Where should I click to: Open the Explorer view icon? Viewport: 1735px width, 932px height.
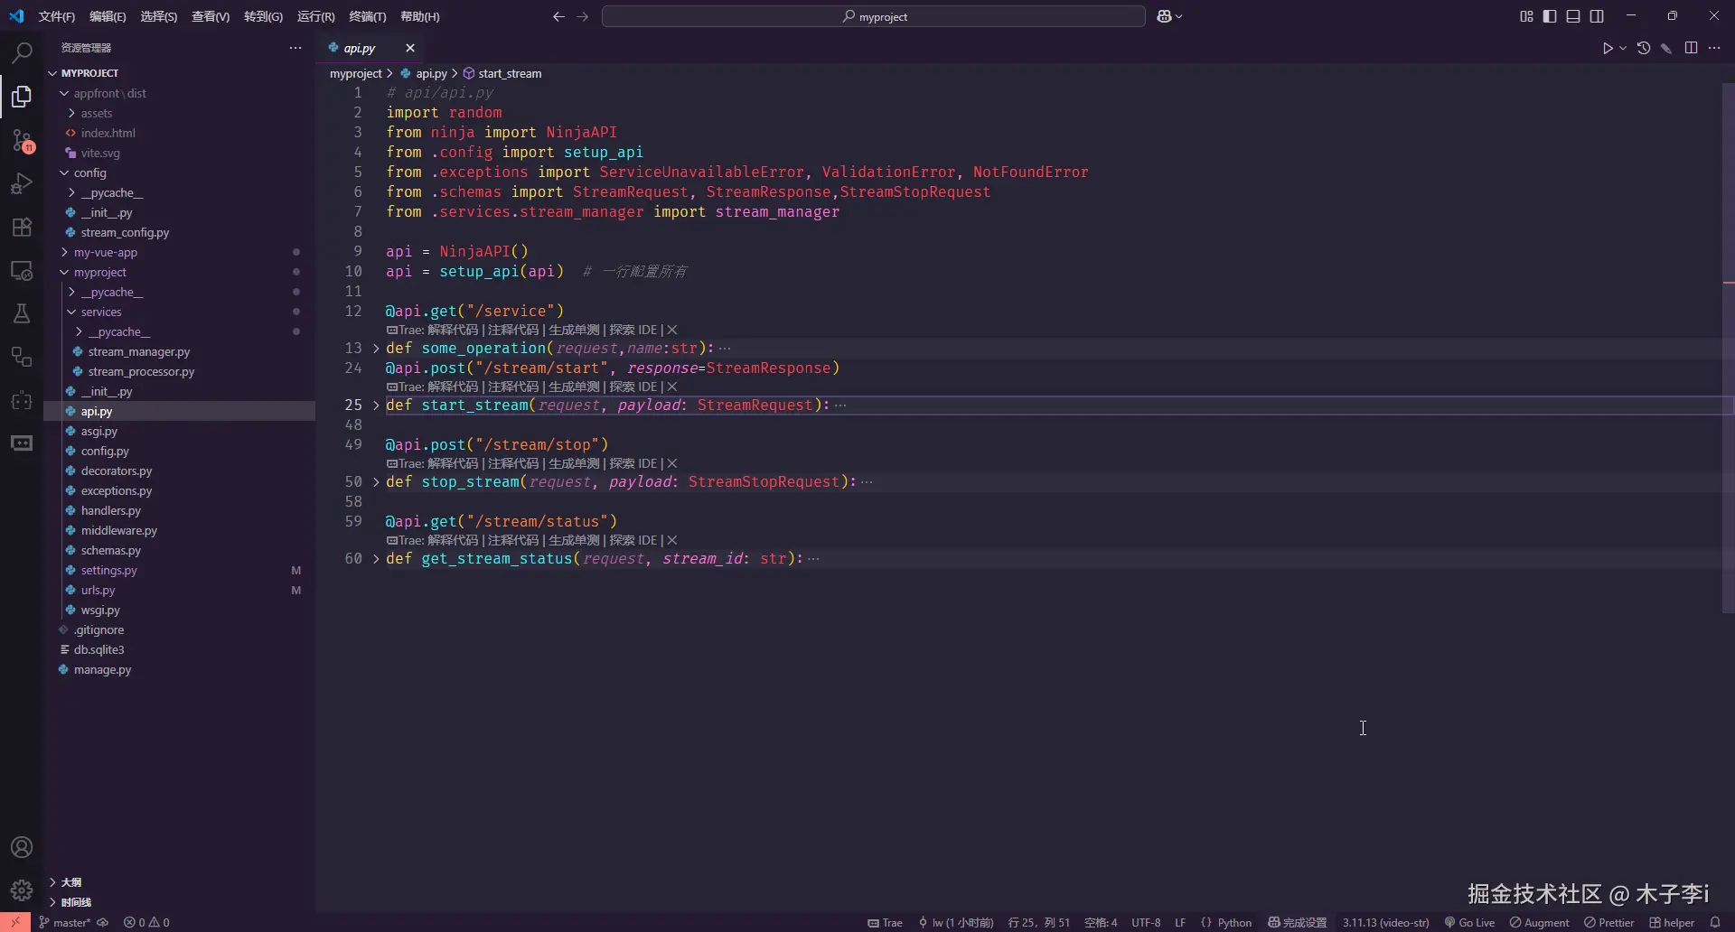[x=22, y=96]
